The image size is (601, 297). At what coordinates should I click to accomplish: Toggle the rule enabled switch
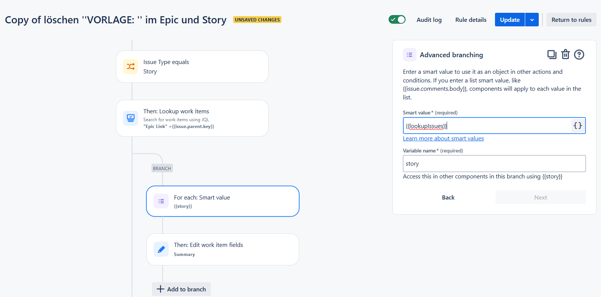click(x=397, y=20)
